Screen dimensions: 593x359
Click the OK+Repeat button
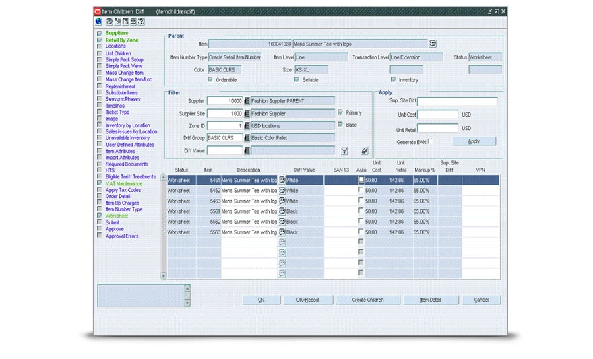(308, 300)
